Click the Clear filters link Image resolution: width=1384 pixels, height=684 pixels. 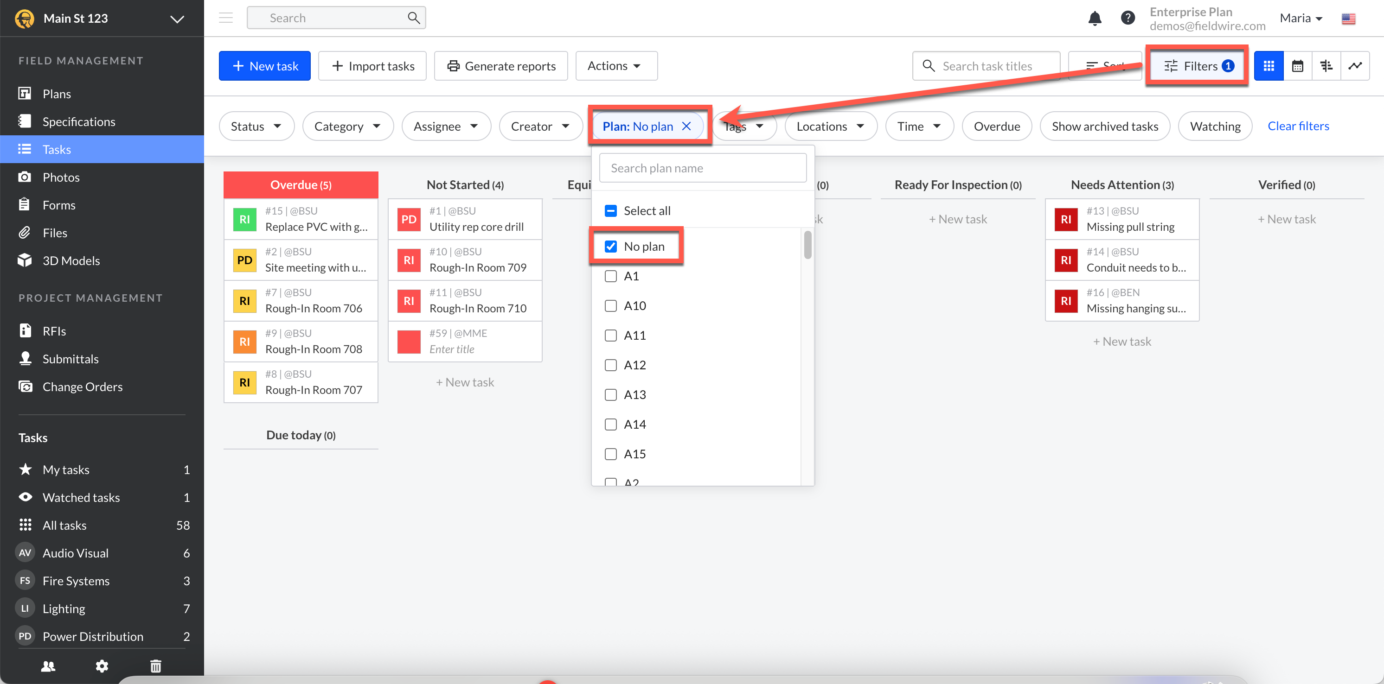[x=1298, y=126]
